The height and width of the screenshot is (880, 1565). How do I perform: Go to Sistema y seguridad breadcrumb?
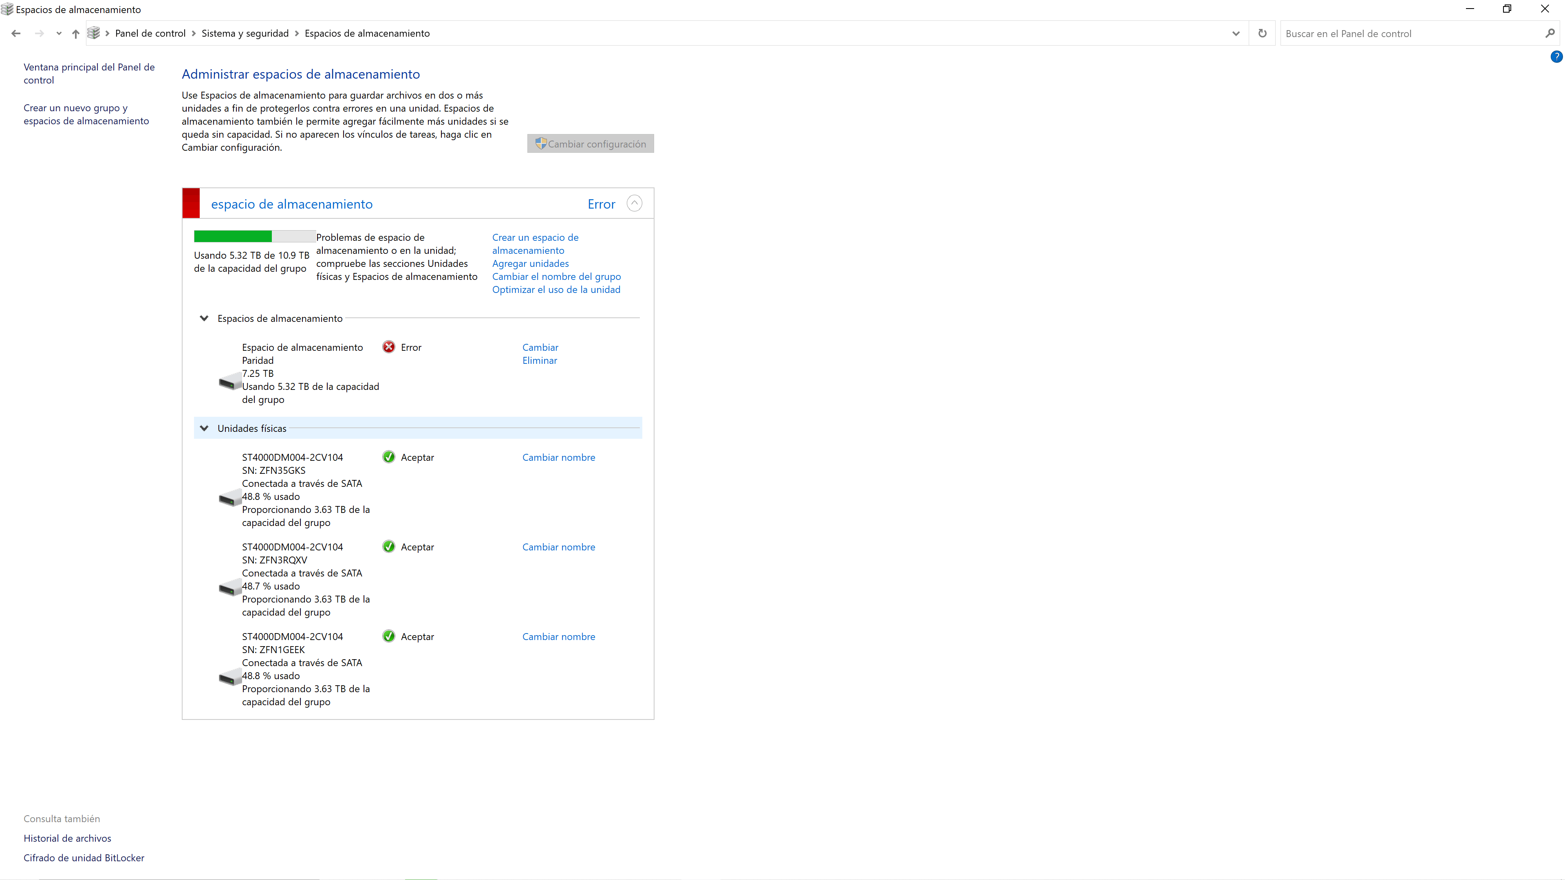click(245, 33)
